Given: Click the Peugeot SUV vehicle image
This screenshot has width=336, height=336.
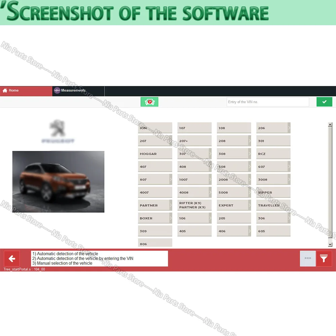Looking at the screenshot, I should click(x=58, y=182).
